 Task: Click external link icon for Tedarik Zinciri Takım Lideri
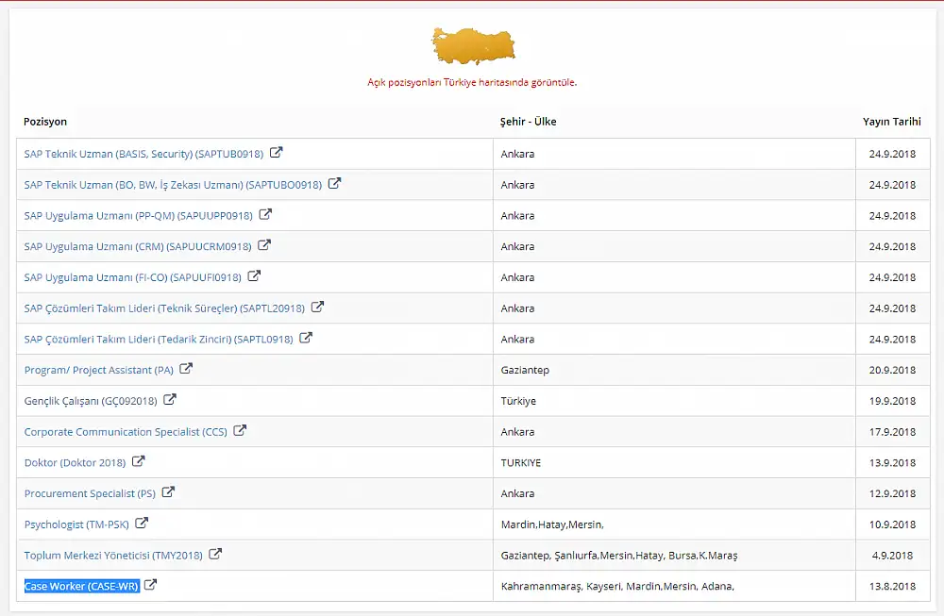pos(306,338)
